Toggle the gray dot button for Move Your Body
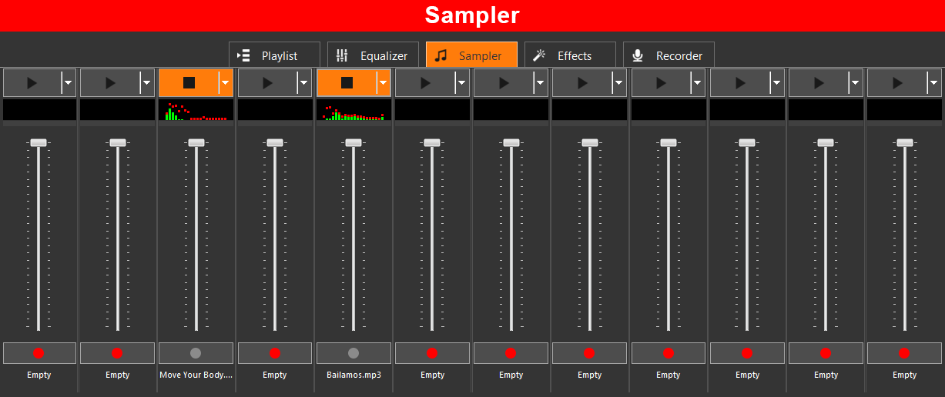Image resolution: width=945 pixels, height=397 pixels. click(196, 353)
